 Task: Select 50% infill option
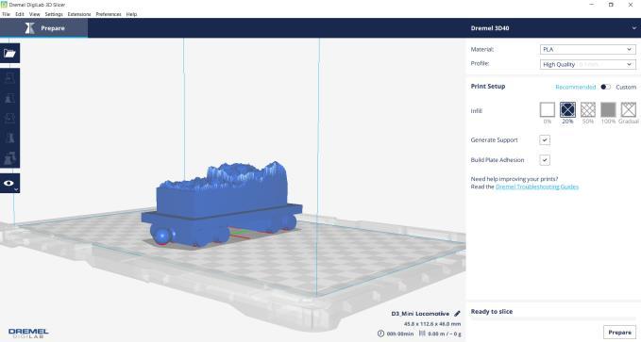tap(588, 109)
